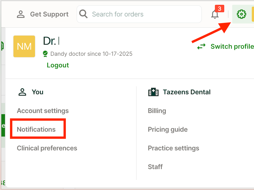
Task: Select Practice settings
Action: pyautogui.click(x=173, y=148)
